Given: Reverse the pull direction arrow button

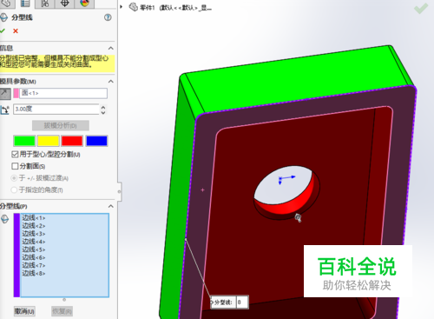Looking at the screenshot, I should (x=5, y=94).
